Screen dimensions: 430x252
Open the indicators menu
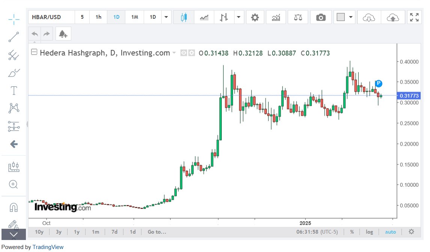276,17
